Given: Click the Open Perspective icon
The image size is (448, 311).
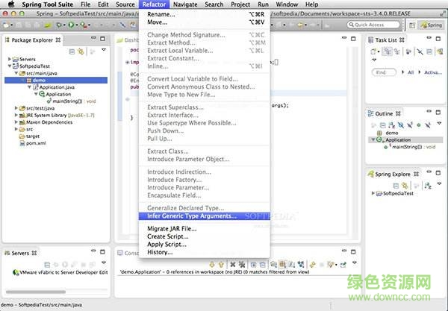Looking at the screenshot, I should click(411, 25).
